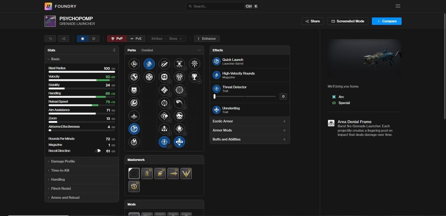This screenshot has width=446, height=216.
Task: Click the undo arrow icon
Action: point(50,39)
